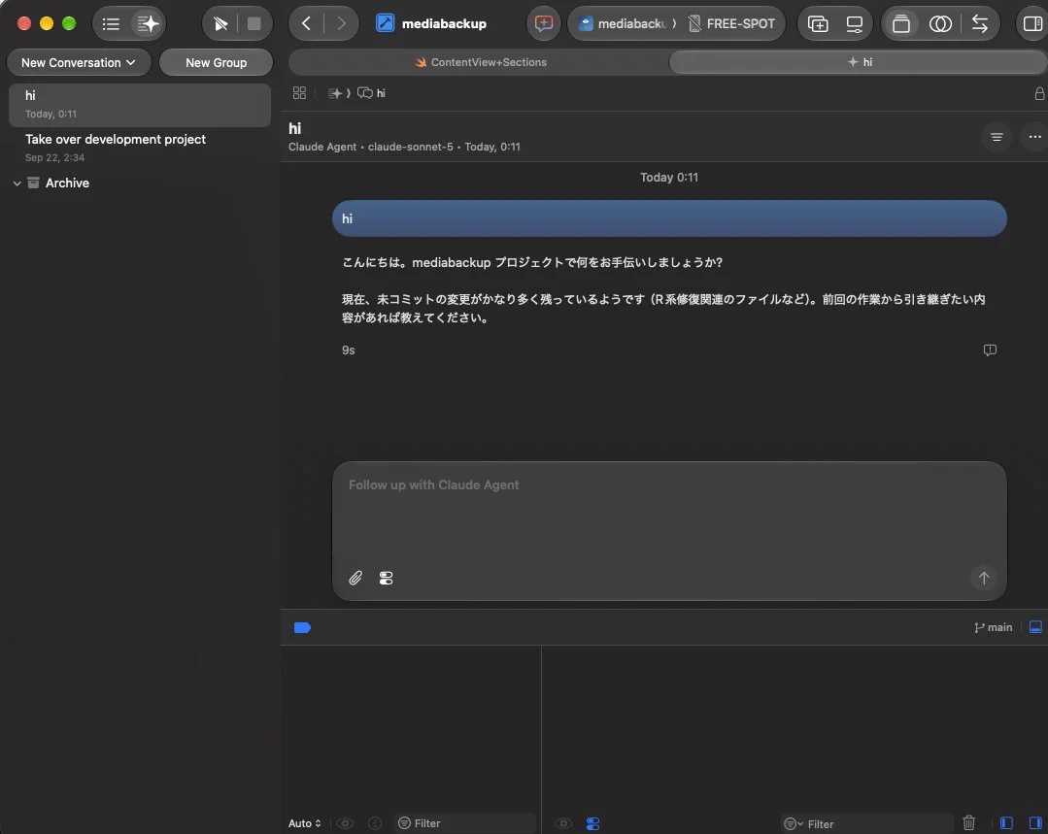1048x834 pixels.
Task: Toggle the variables view pane button
Action: point(1006,823)
